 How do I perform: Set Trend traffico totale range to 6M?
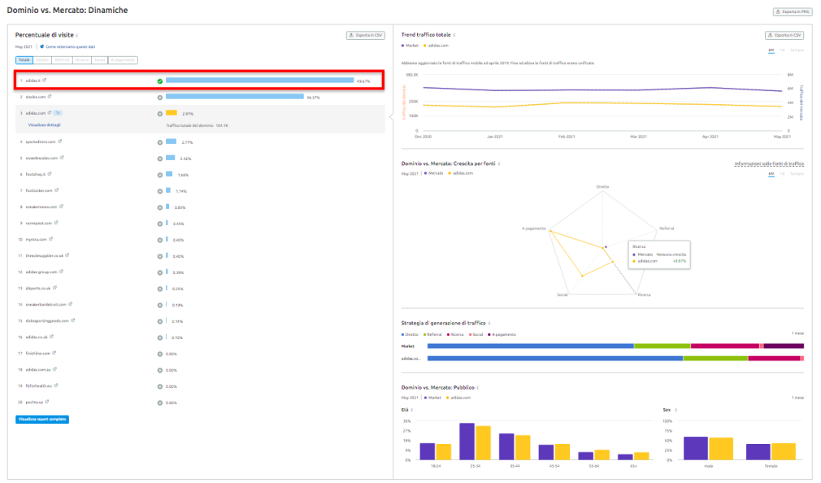[771, 50]
